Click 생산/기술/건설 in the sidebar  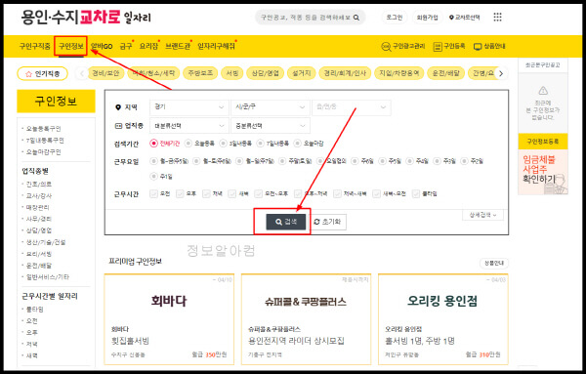46,242
